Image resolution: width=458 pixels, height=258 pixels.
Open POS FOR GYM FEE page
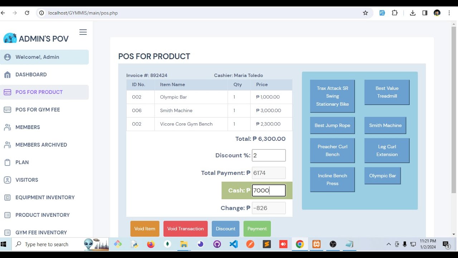[38, 110]
